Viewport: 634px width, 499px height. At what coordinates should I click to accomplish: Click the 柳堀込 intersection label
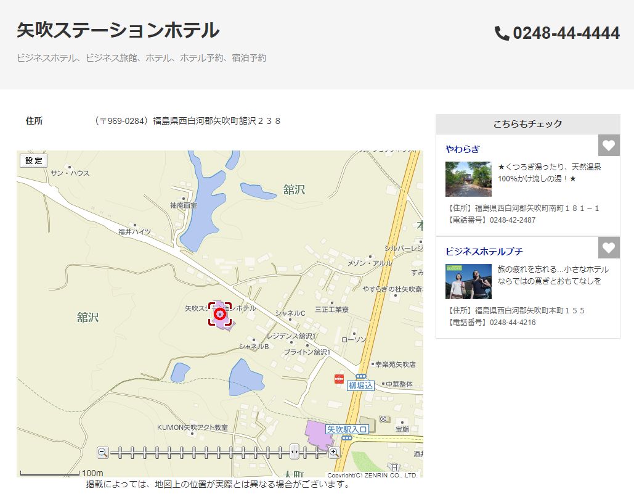click(360, 386)
